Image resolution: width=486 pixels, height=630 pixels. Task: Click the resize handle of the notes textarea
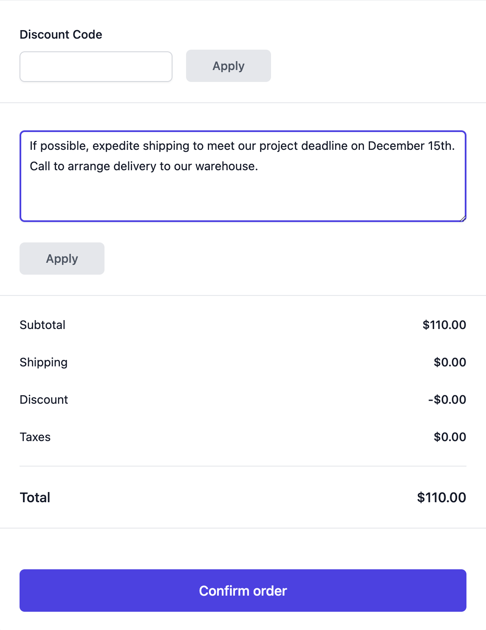pyautogui.click(x=463, y=218)
